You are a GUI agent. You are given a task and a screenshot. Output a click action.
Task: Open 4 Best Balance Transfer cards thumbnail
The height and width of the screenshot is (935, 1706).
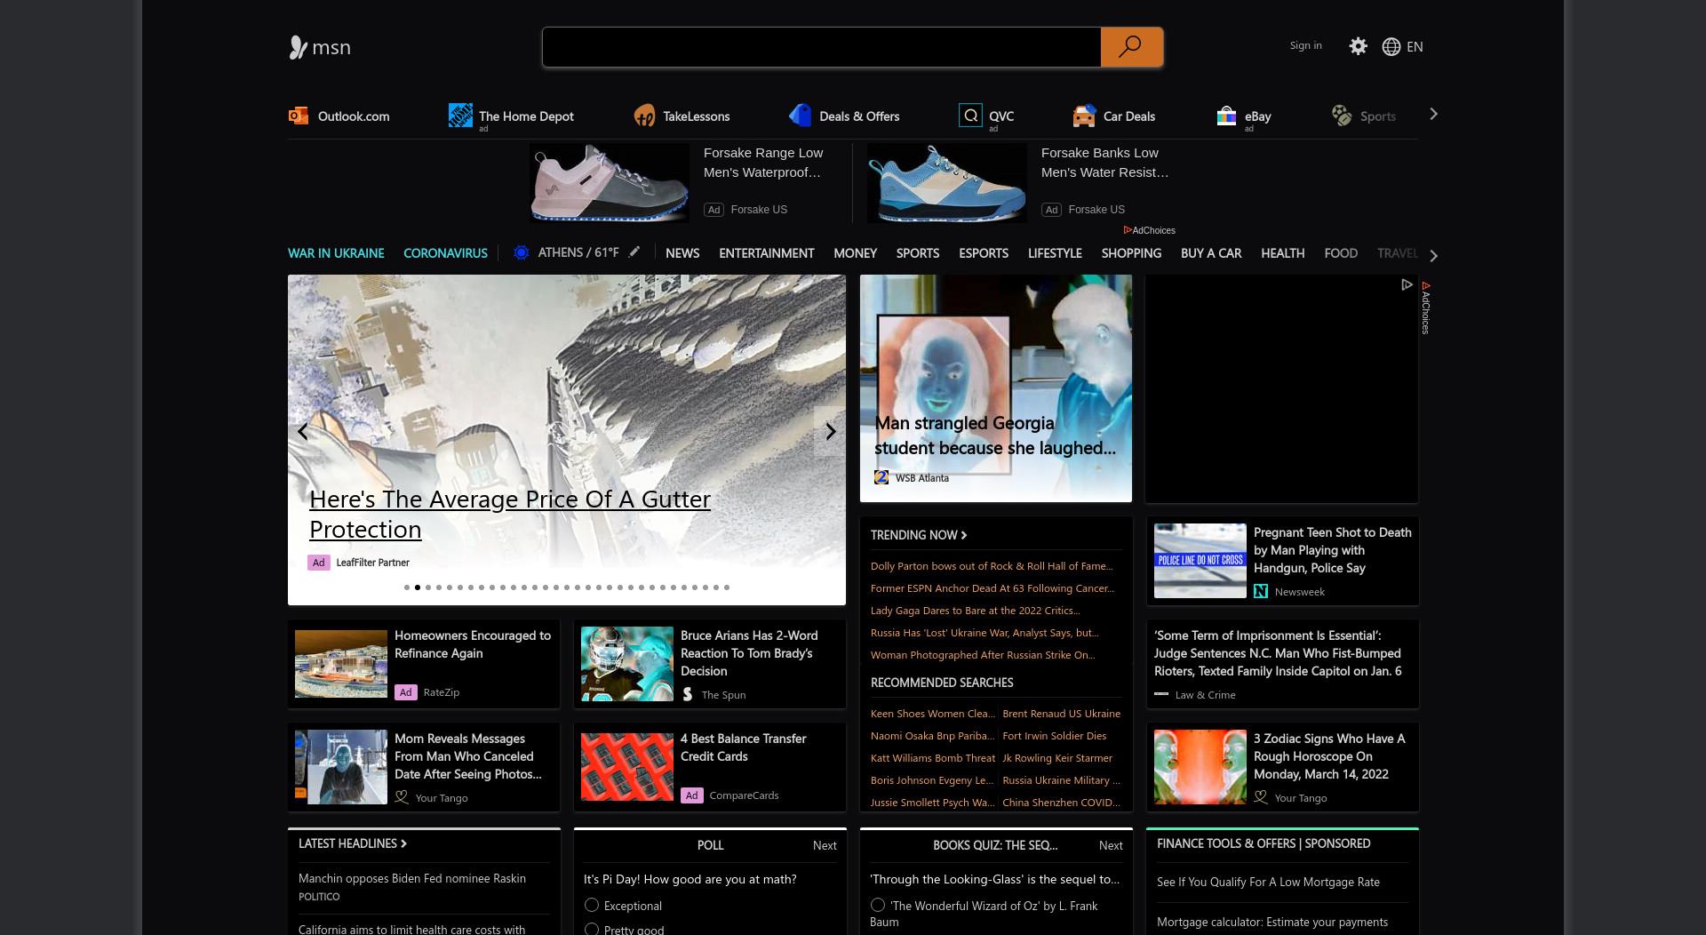tap(627, 767)
